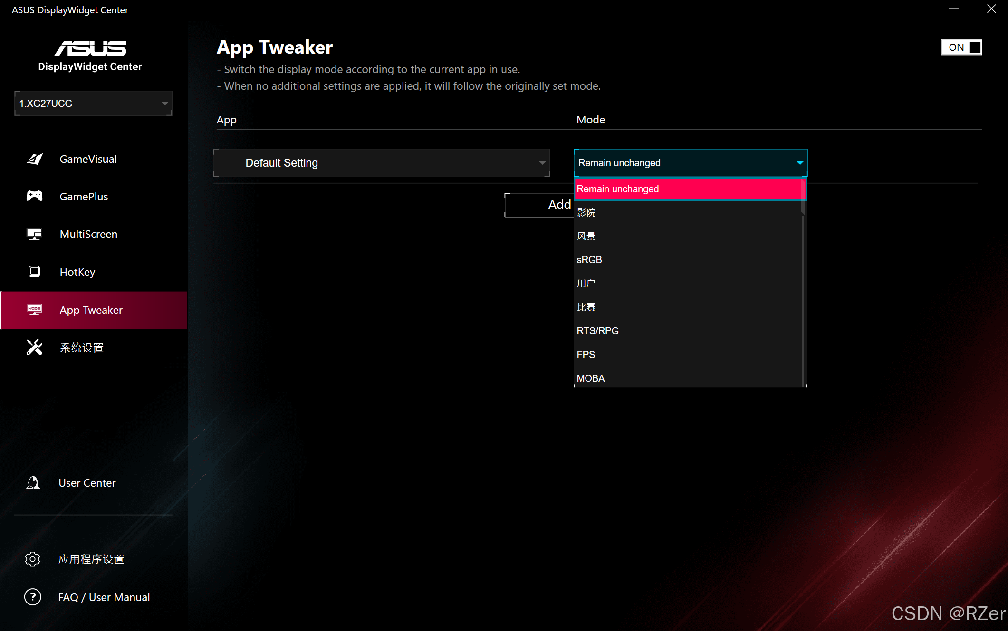The image size is (1008, 631).
Task: Close the DisplayWidget Center window
Action: point(991,9)
